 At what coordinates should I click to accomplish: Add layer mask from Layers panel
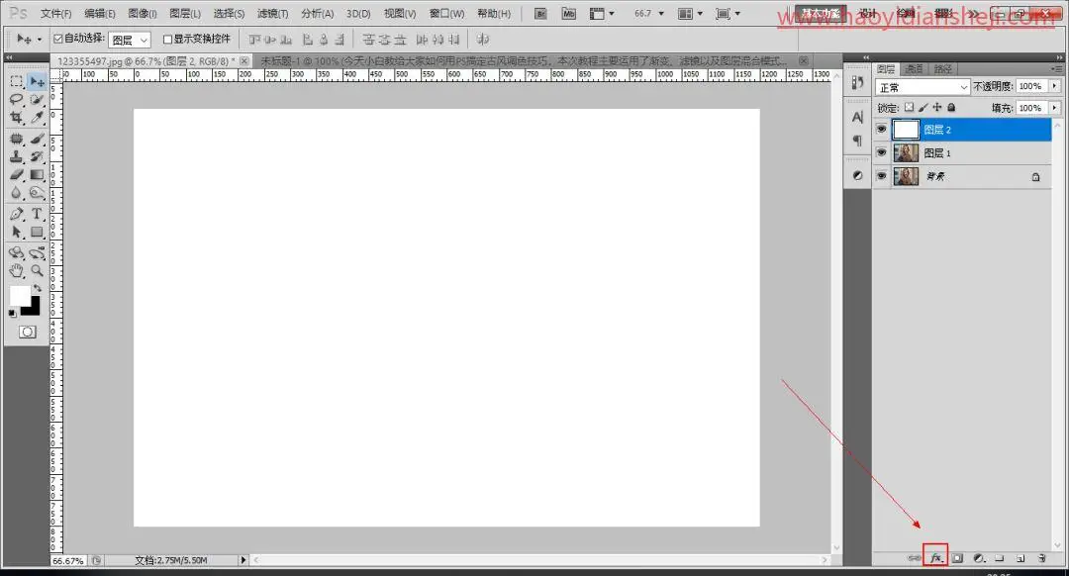(958, 557)
